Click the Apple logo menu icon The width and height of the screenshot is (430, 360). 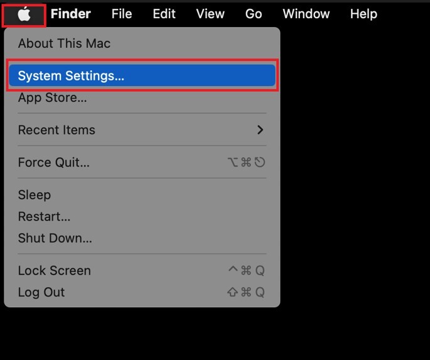coord(24,14)
